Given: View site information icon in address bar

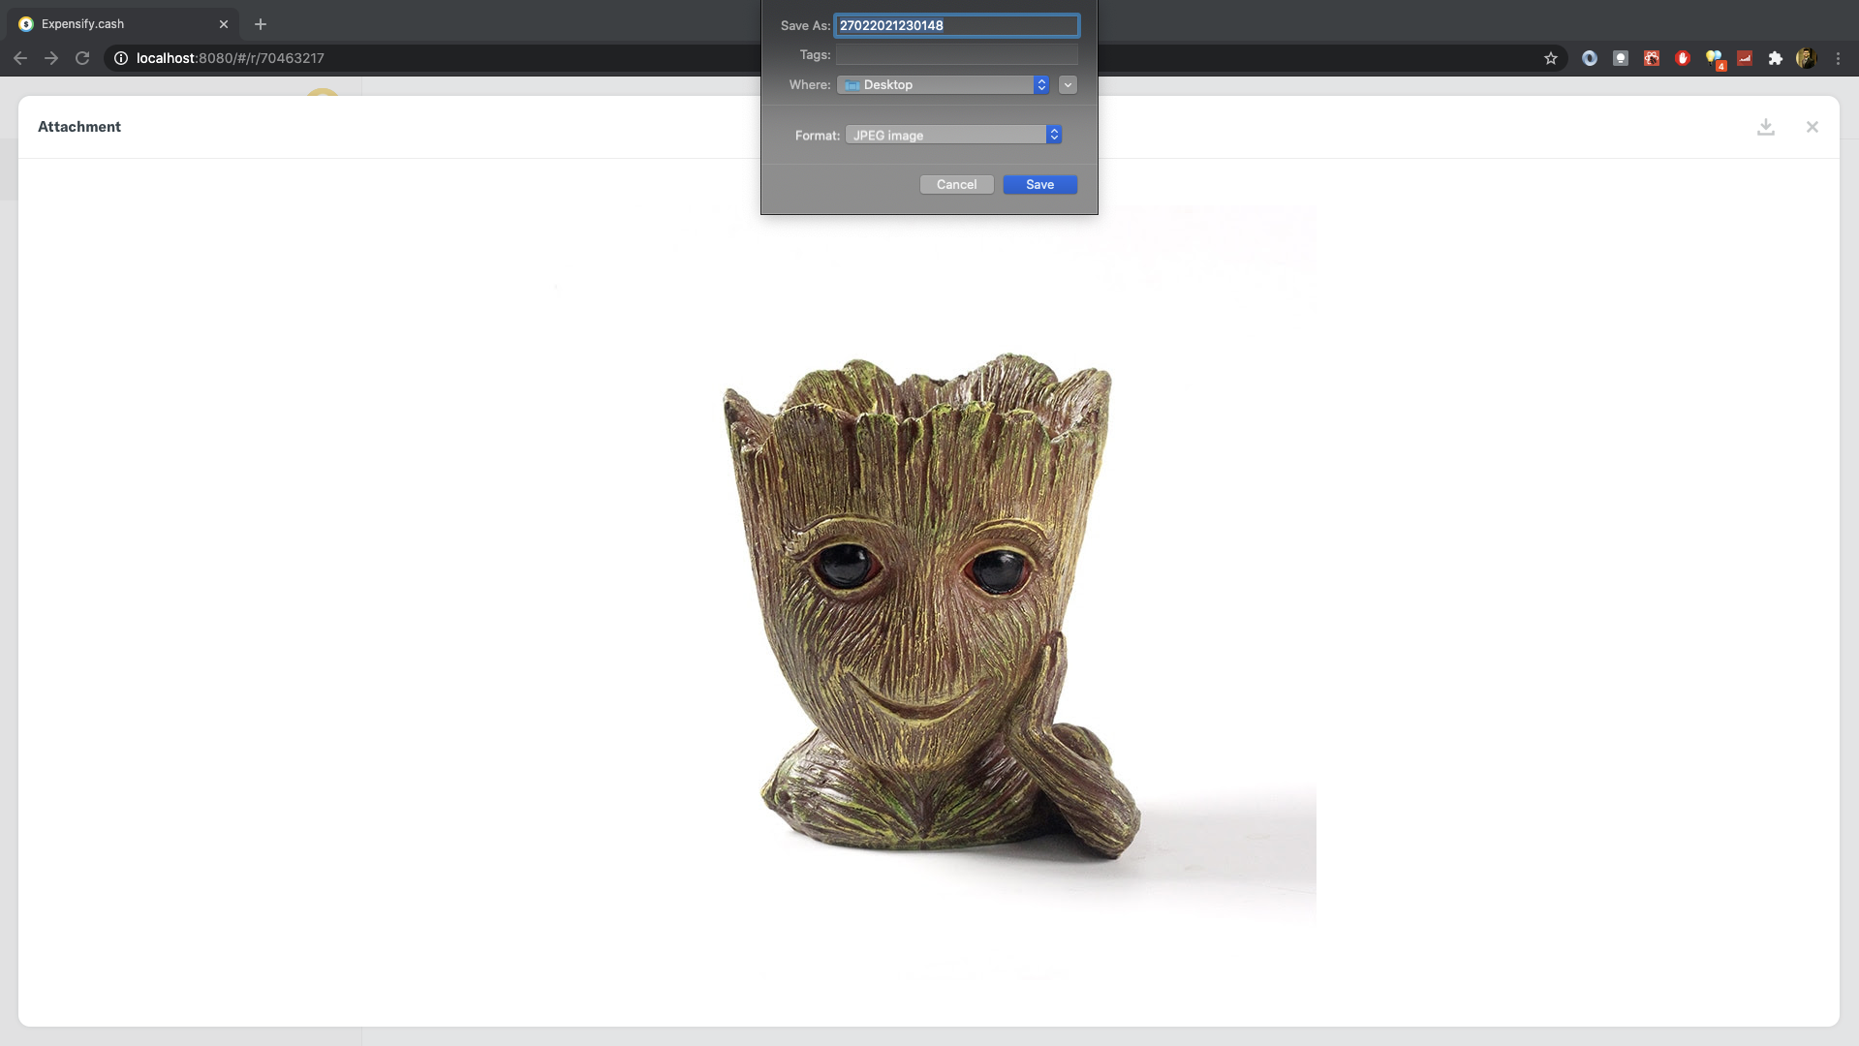Looking at the screenshot, I should click(x=121, y=58).
